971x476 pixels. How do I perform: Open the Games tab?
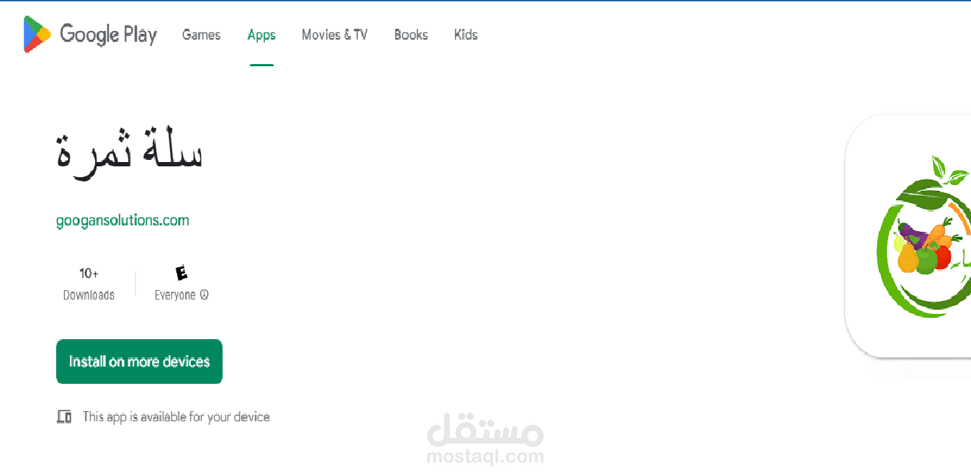(201, 35)
